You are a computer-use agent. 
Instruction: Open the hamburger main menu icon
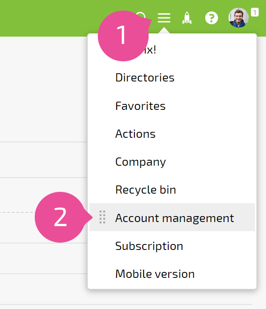(x=164, y=18)
